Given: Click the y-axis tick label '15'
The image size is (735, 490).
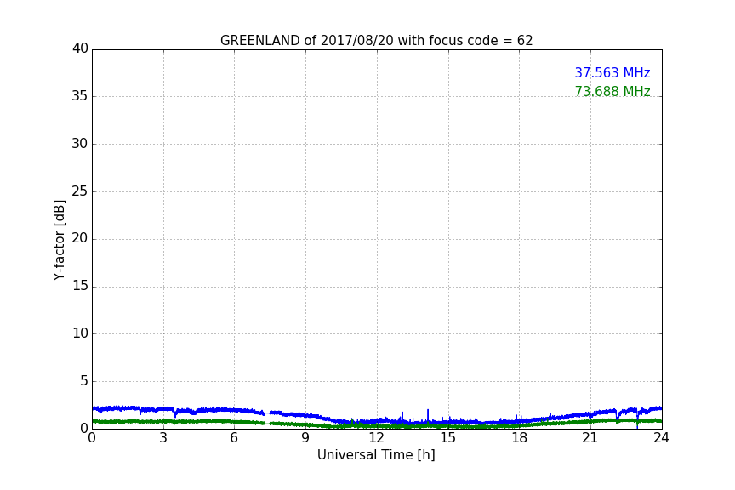Looking at the screenshot, I should click(x=80, y=286).
